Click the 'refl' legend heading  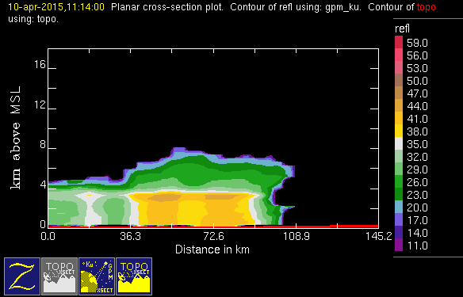coord(402,29)
